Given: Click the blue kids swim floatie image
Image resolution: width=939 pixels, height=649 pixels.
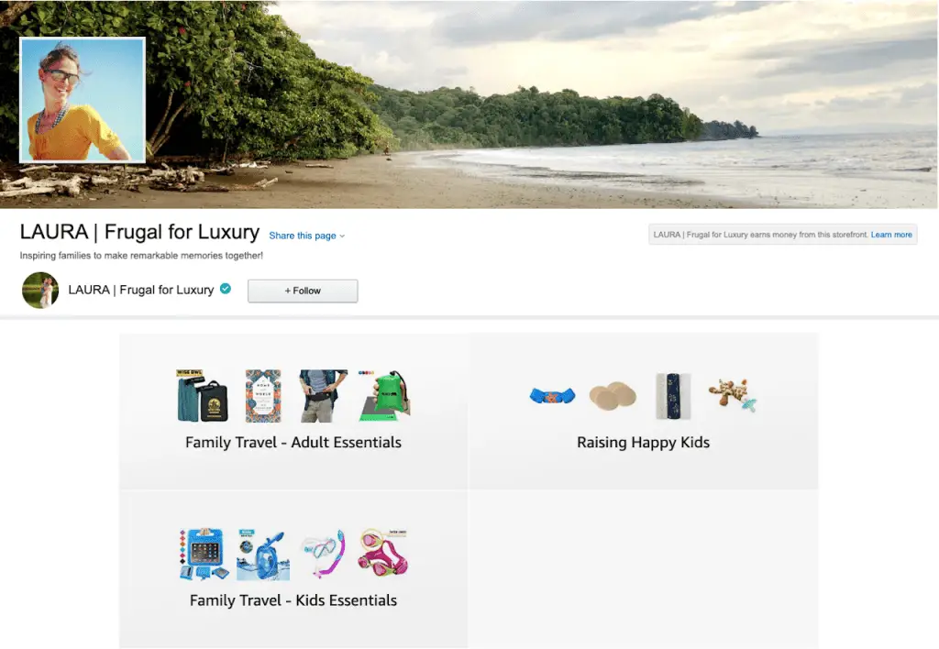Looking at the screenshot, I should (552, 396).
